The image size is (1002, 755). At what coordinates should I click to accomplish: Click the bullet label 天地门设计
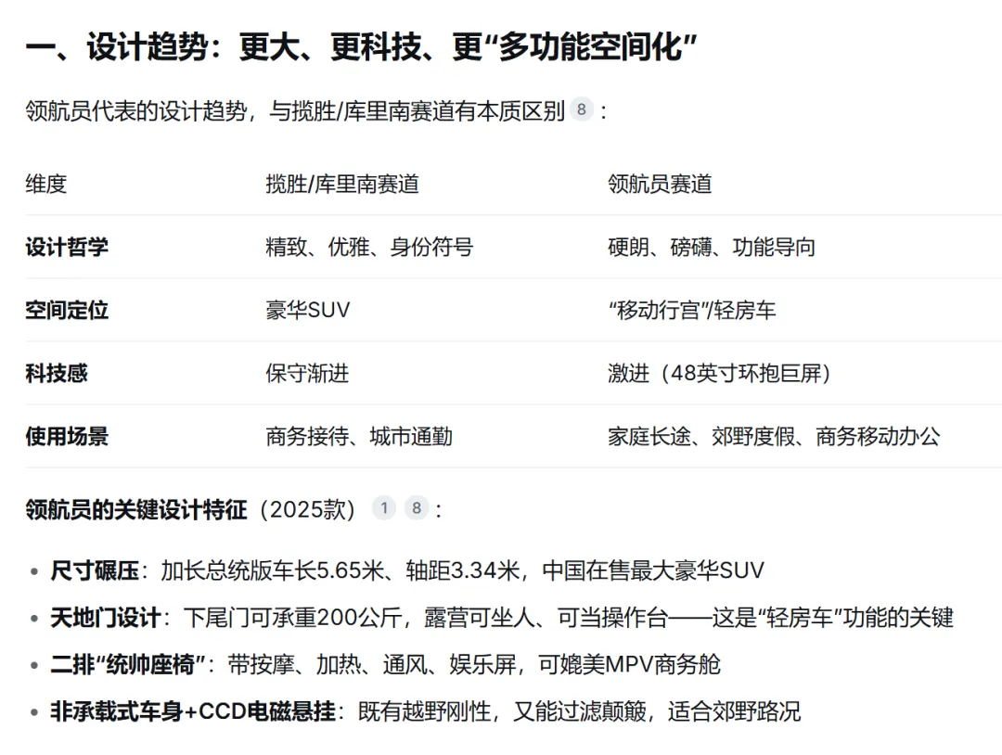pos(106,618)
